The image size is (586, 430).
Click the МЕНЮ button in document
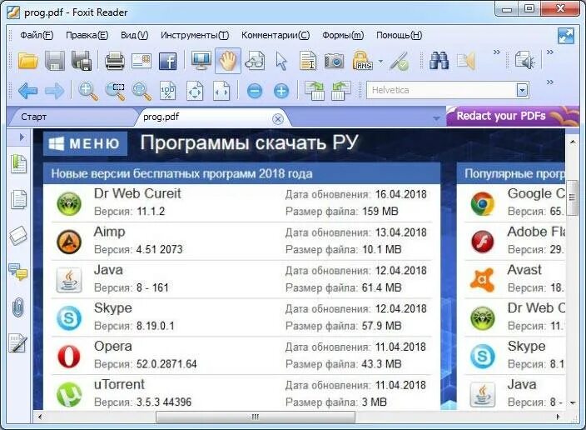coord(85,143)
